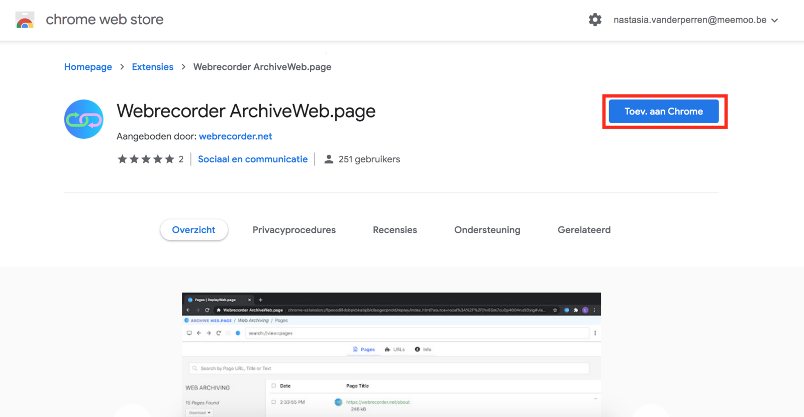Open the Extensies breadcrumb link
Viewport: 804px width, 417px height.
(x=152, y=67)
